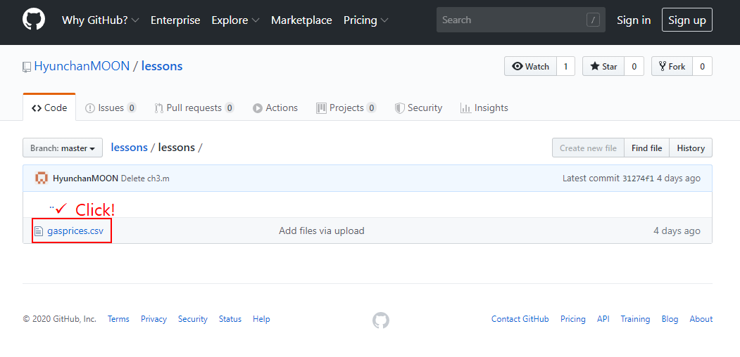
Task: Open the Training footer link
Action: tap(635, 319)
